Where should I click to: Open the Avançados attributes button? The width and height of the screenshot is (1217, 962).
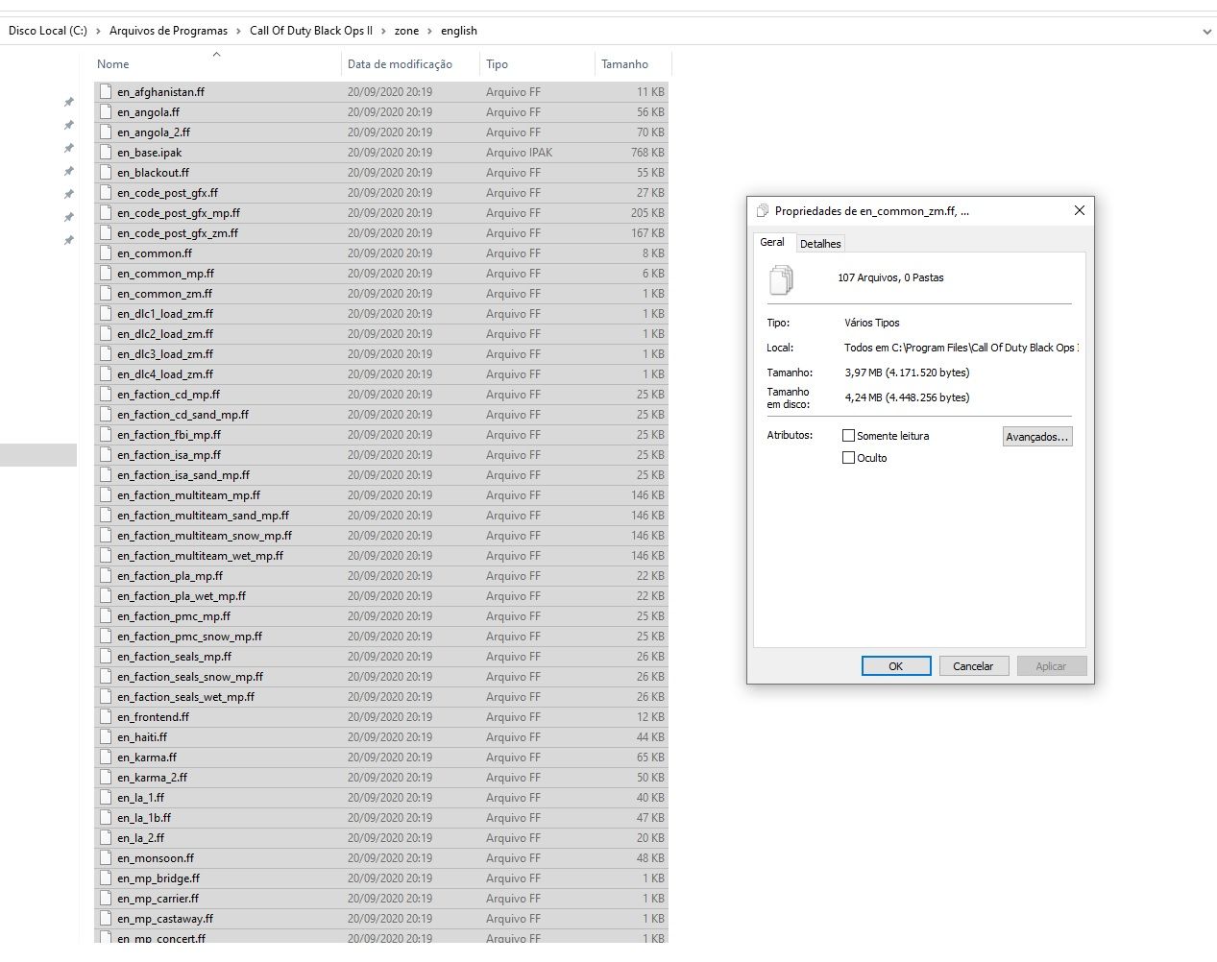1037,437
